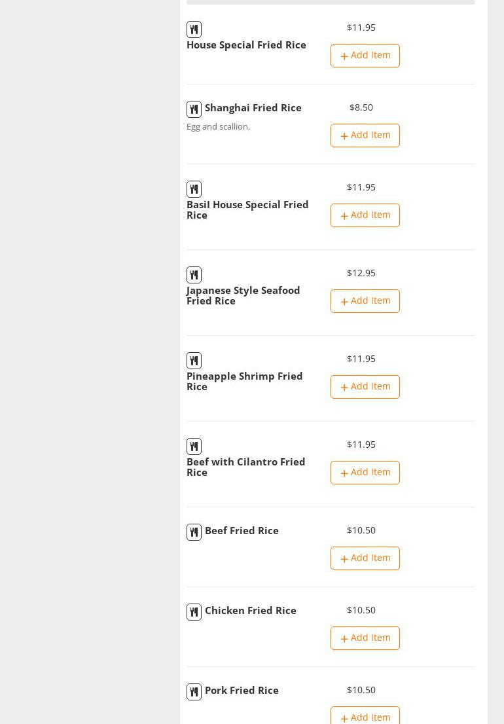
Task: Click utensil icon above Basil House Special
Action: [194, 189]
